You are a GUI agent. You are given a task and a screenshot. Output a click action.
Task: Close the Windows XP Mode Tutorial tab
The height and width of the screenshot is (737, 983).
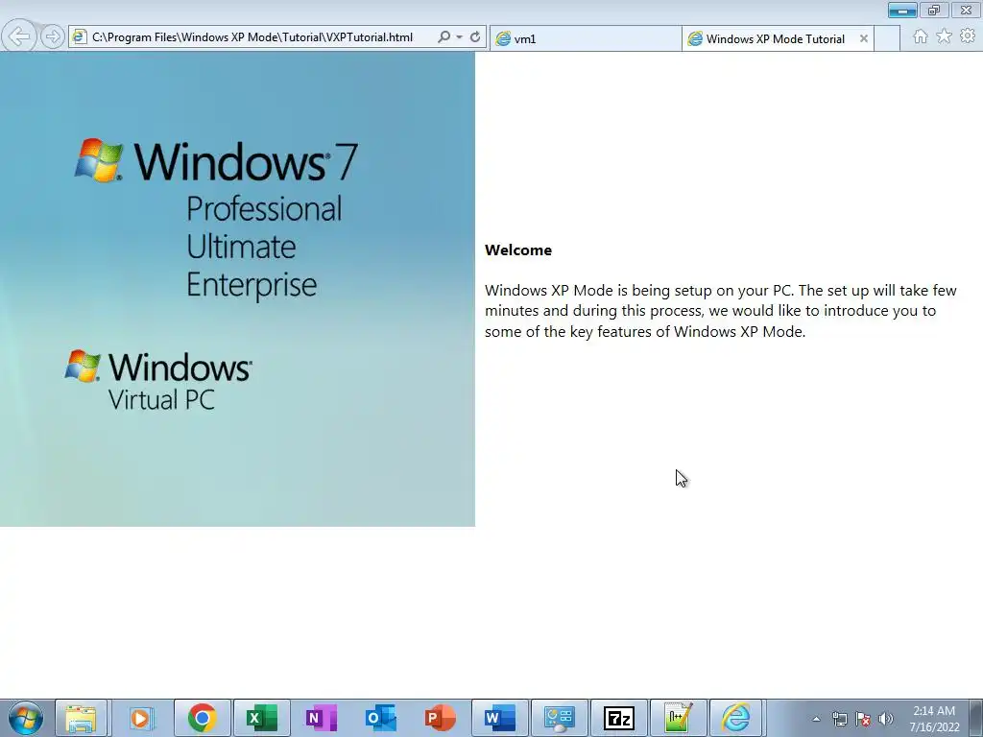(864, 38)
